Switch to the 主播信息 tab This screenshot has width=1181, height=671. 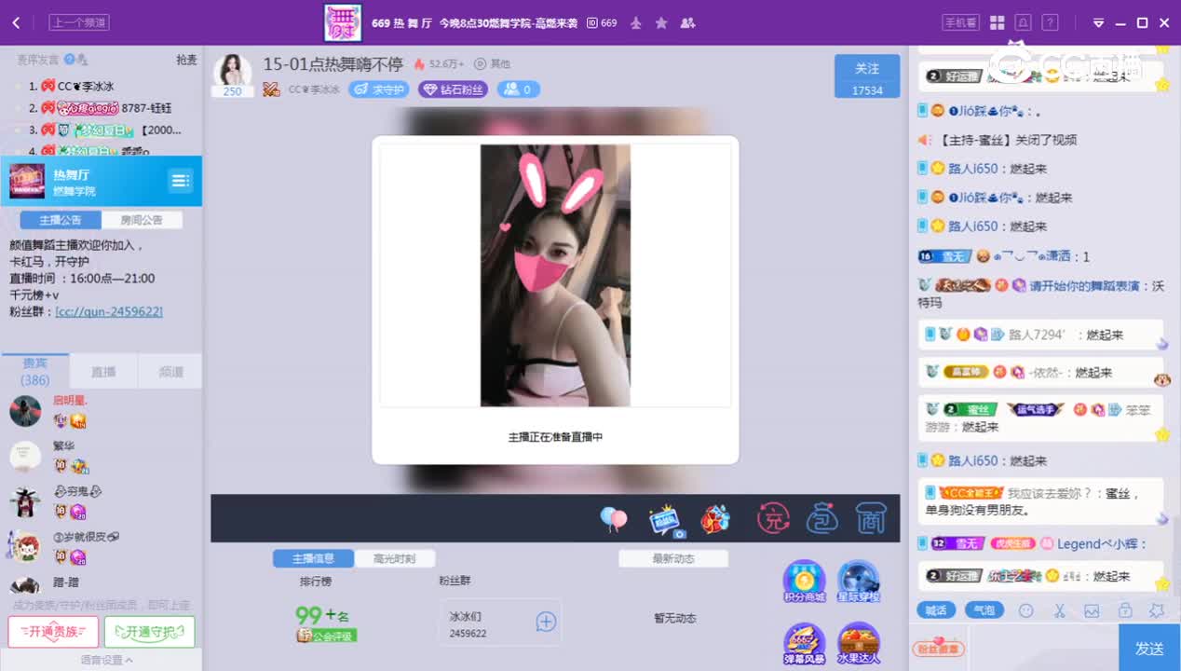tap(313, 558)
